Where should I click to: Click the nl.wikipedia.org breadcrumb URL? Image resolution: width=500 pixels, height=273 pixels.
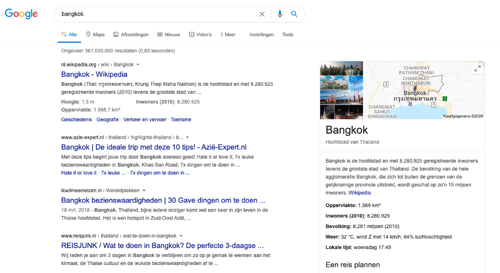point(79,64)
